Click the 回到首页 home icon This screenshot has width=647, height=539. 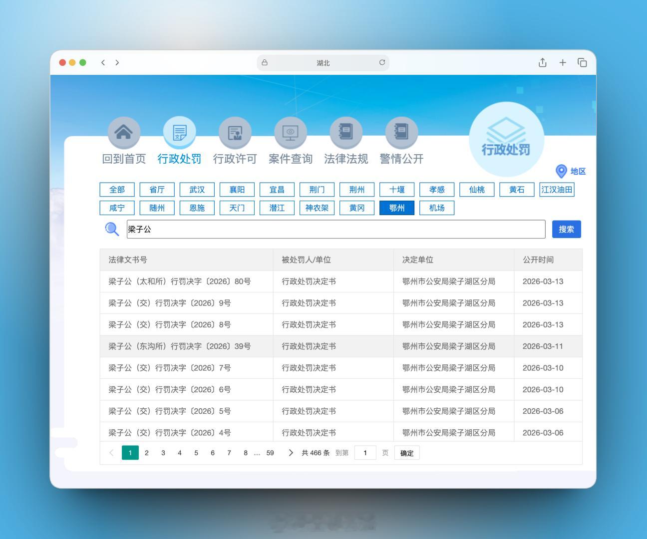[123, 133]
